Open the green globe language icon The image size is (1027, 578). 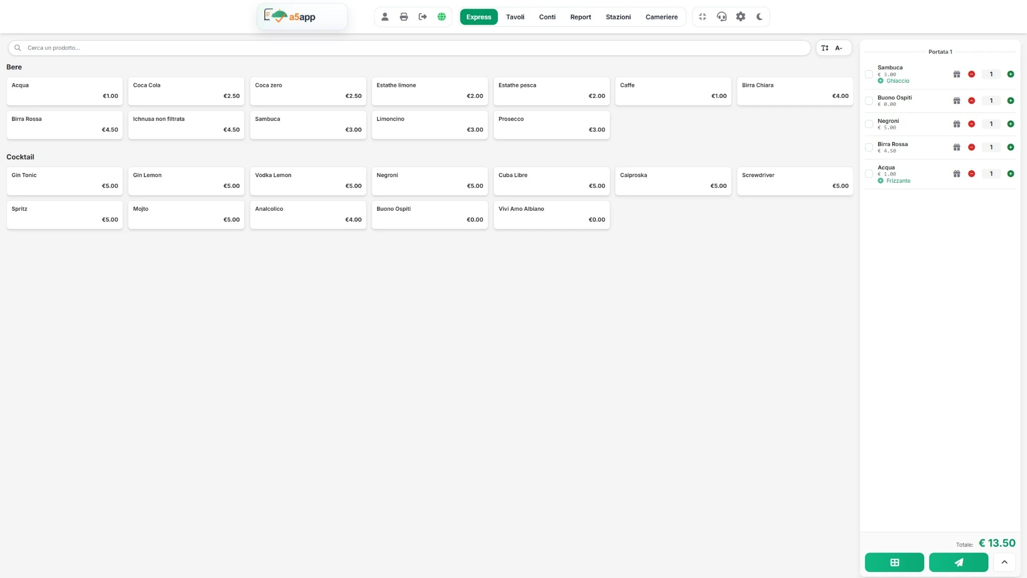coord(442,17)
